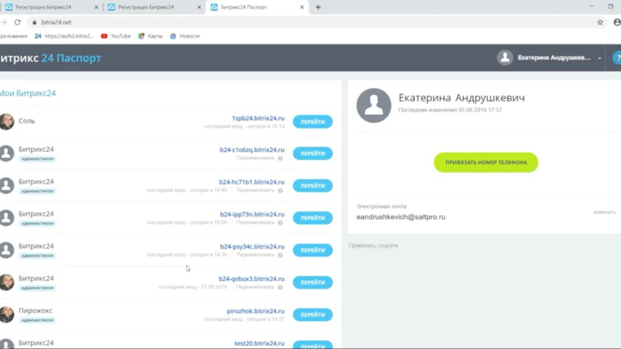The width and height of the screenshot is (621, 349).
Task: Open the test20.bitrix24.ru link
Action: (259, 343)
